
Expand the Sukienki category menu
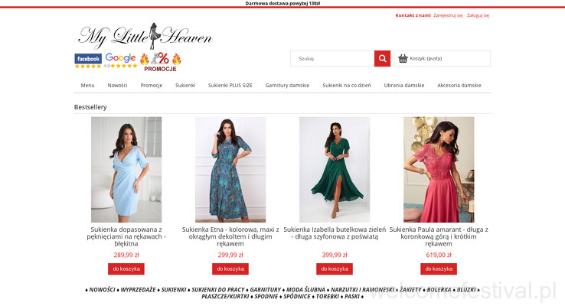pyautogui.click(x=185, y=86)
